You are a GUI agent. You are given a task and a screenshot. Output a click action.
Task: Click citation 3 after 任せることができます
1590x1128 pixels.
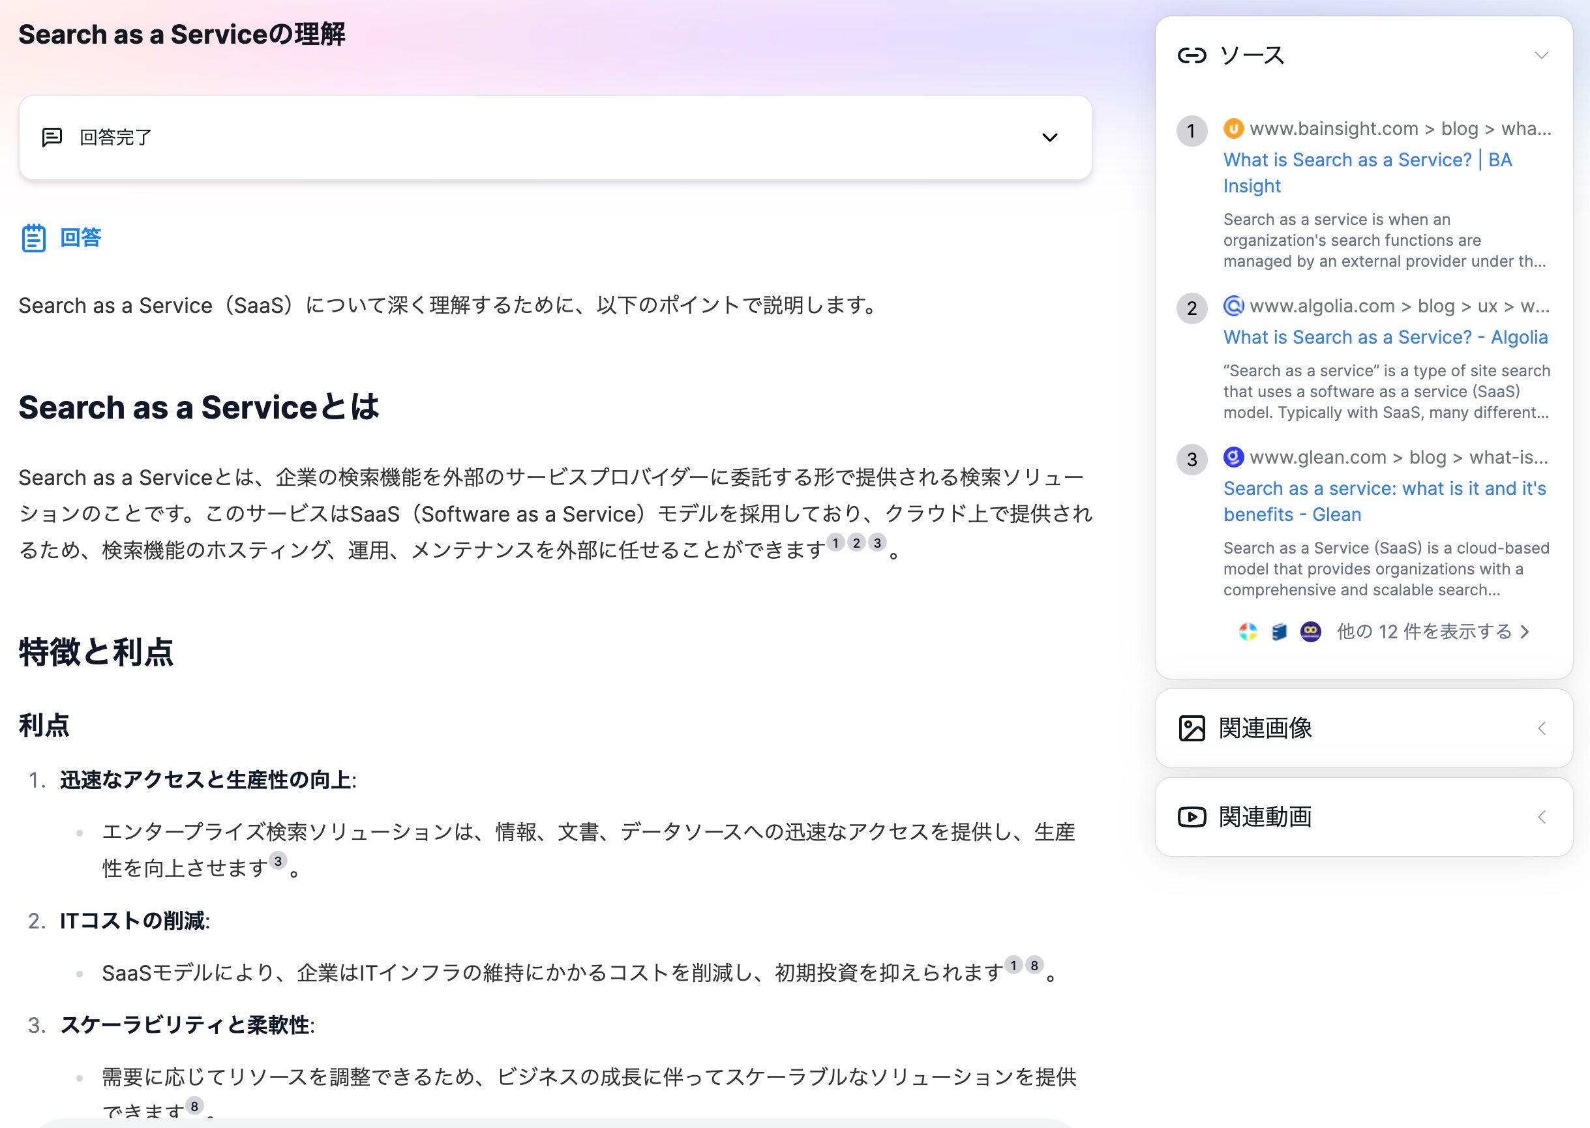click(877, 542)
